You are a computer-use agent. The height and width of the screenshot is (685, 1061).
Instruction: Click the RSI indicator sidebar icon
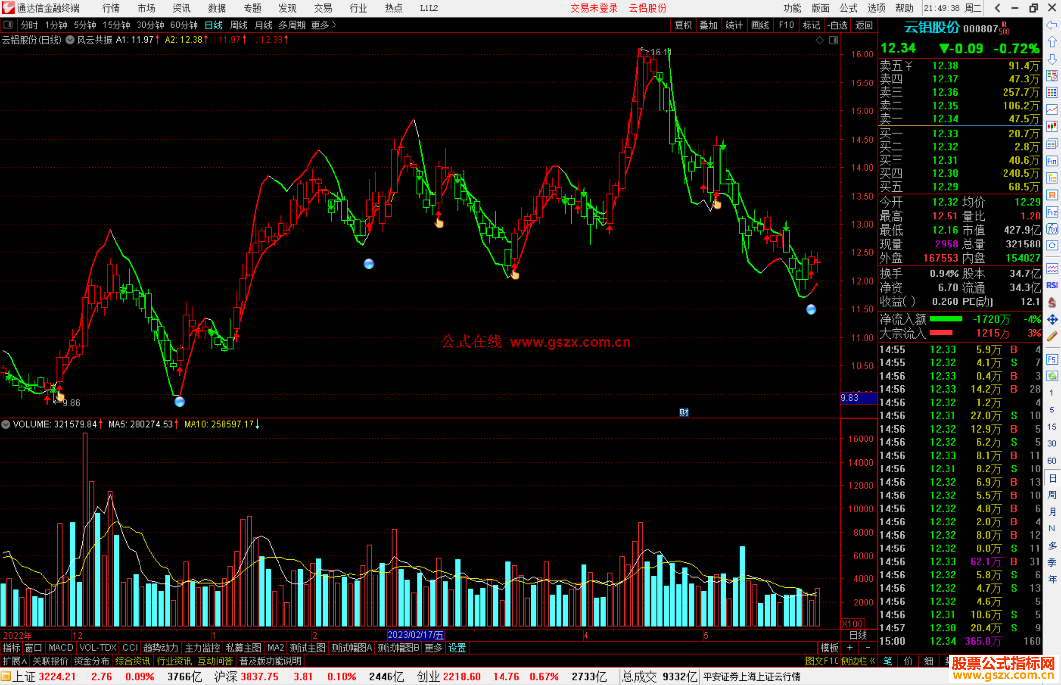click(1052, 285)
